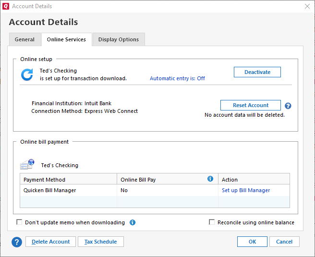This screenshot has height=257, width=315.
Task: Click the bill payment envelope globe icon
Action: [27, 165]
